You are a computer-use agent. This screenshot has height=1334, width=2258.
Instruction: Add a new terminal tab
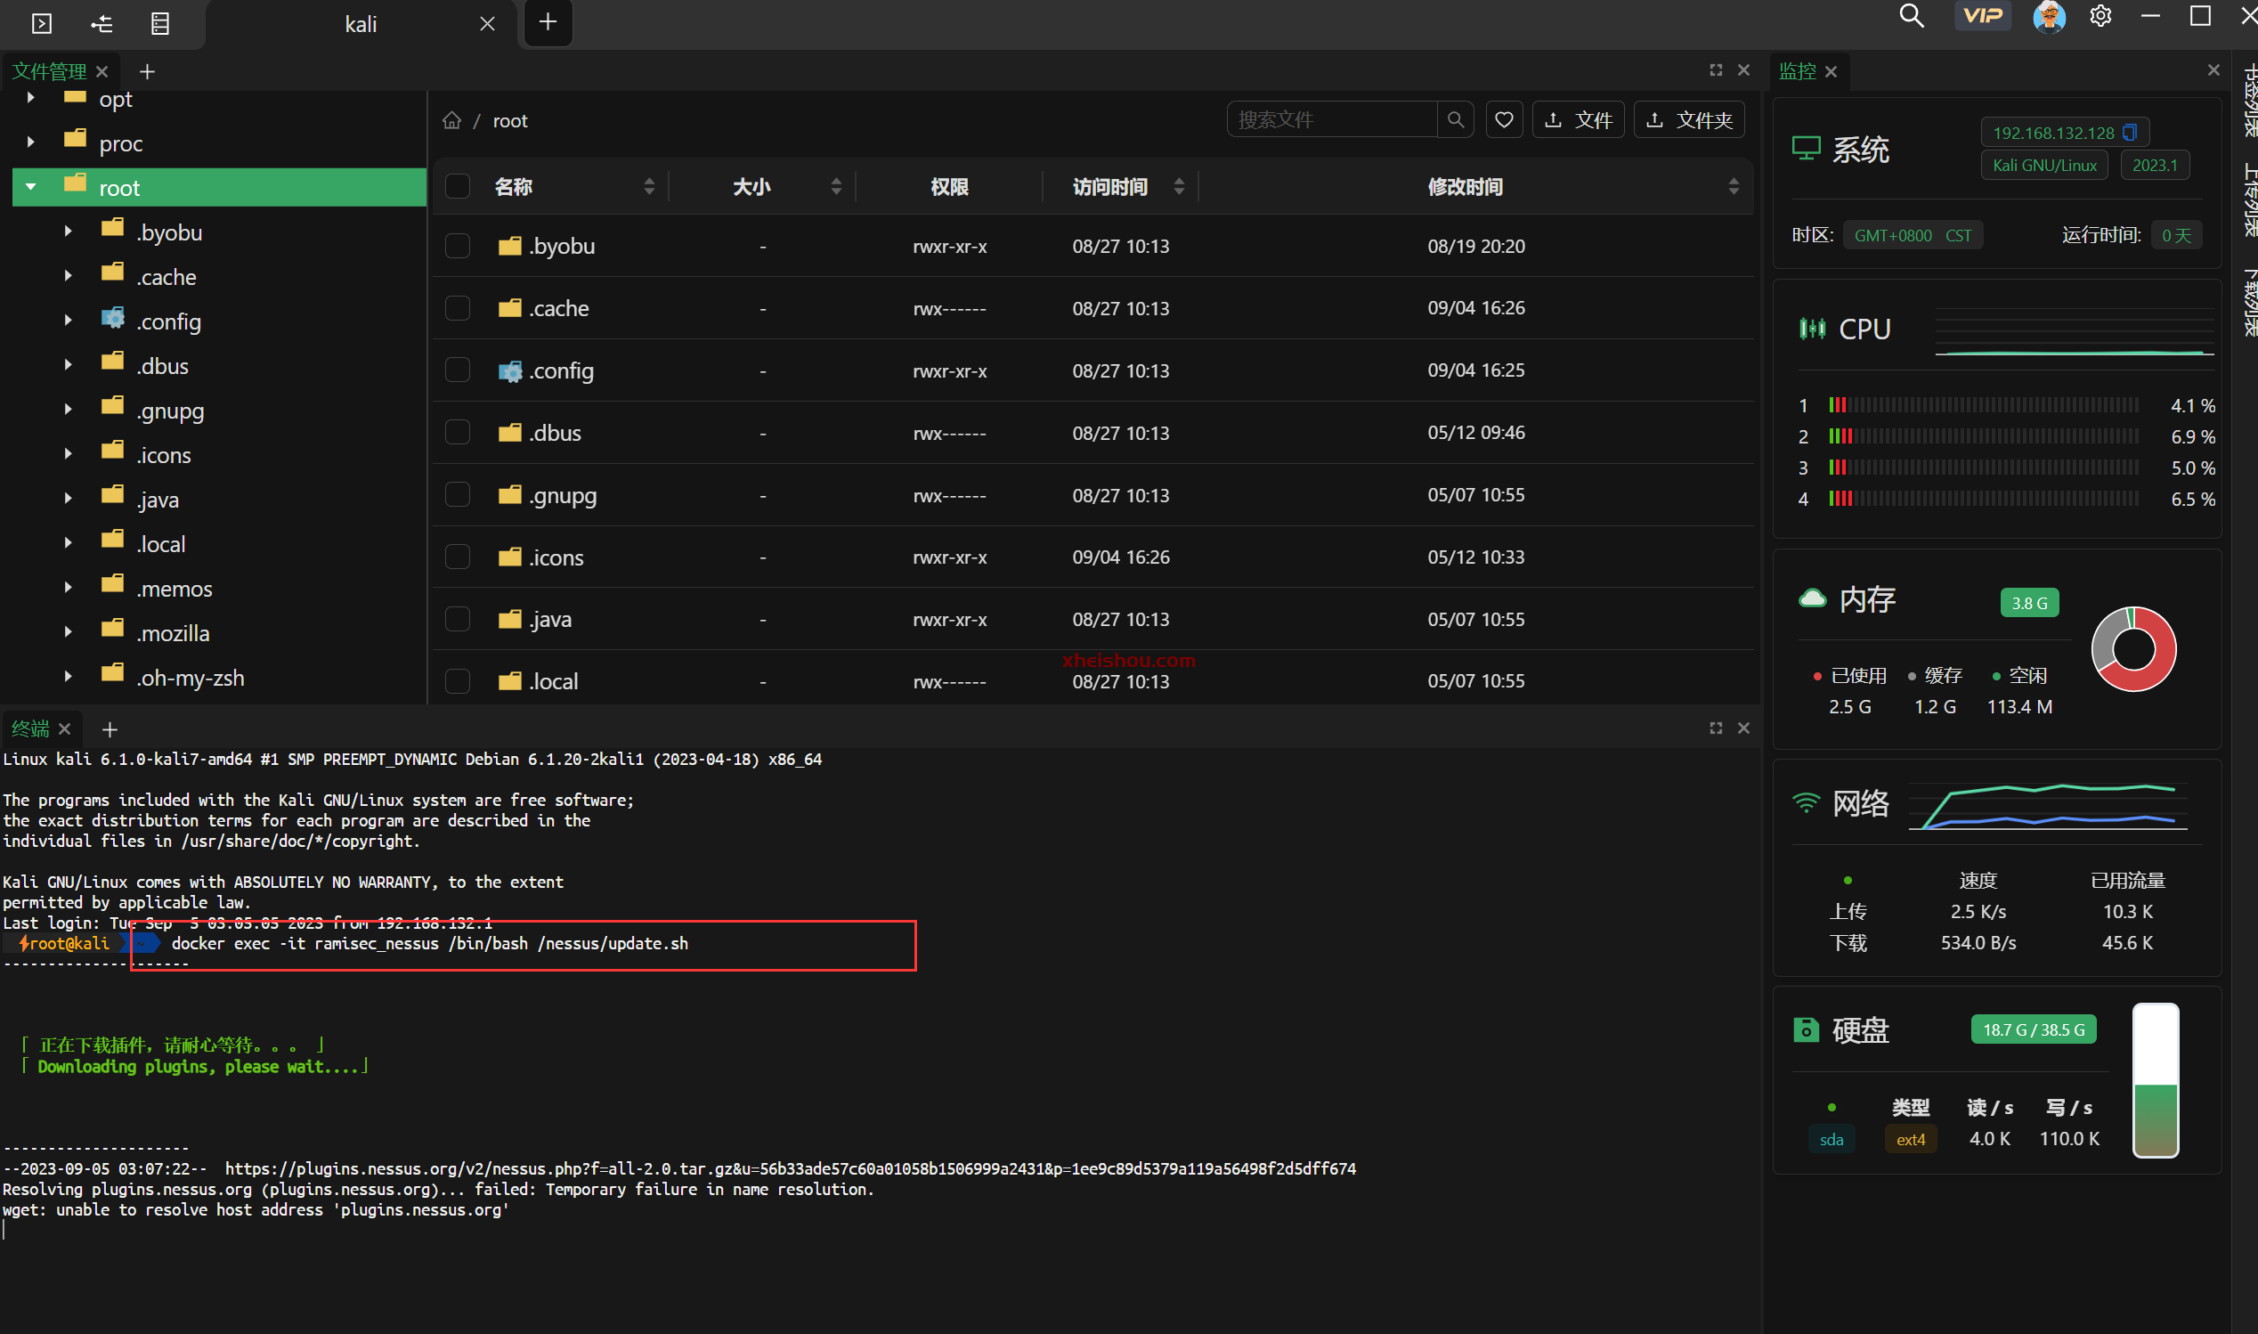click(x=110, y=729)
